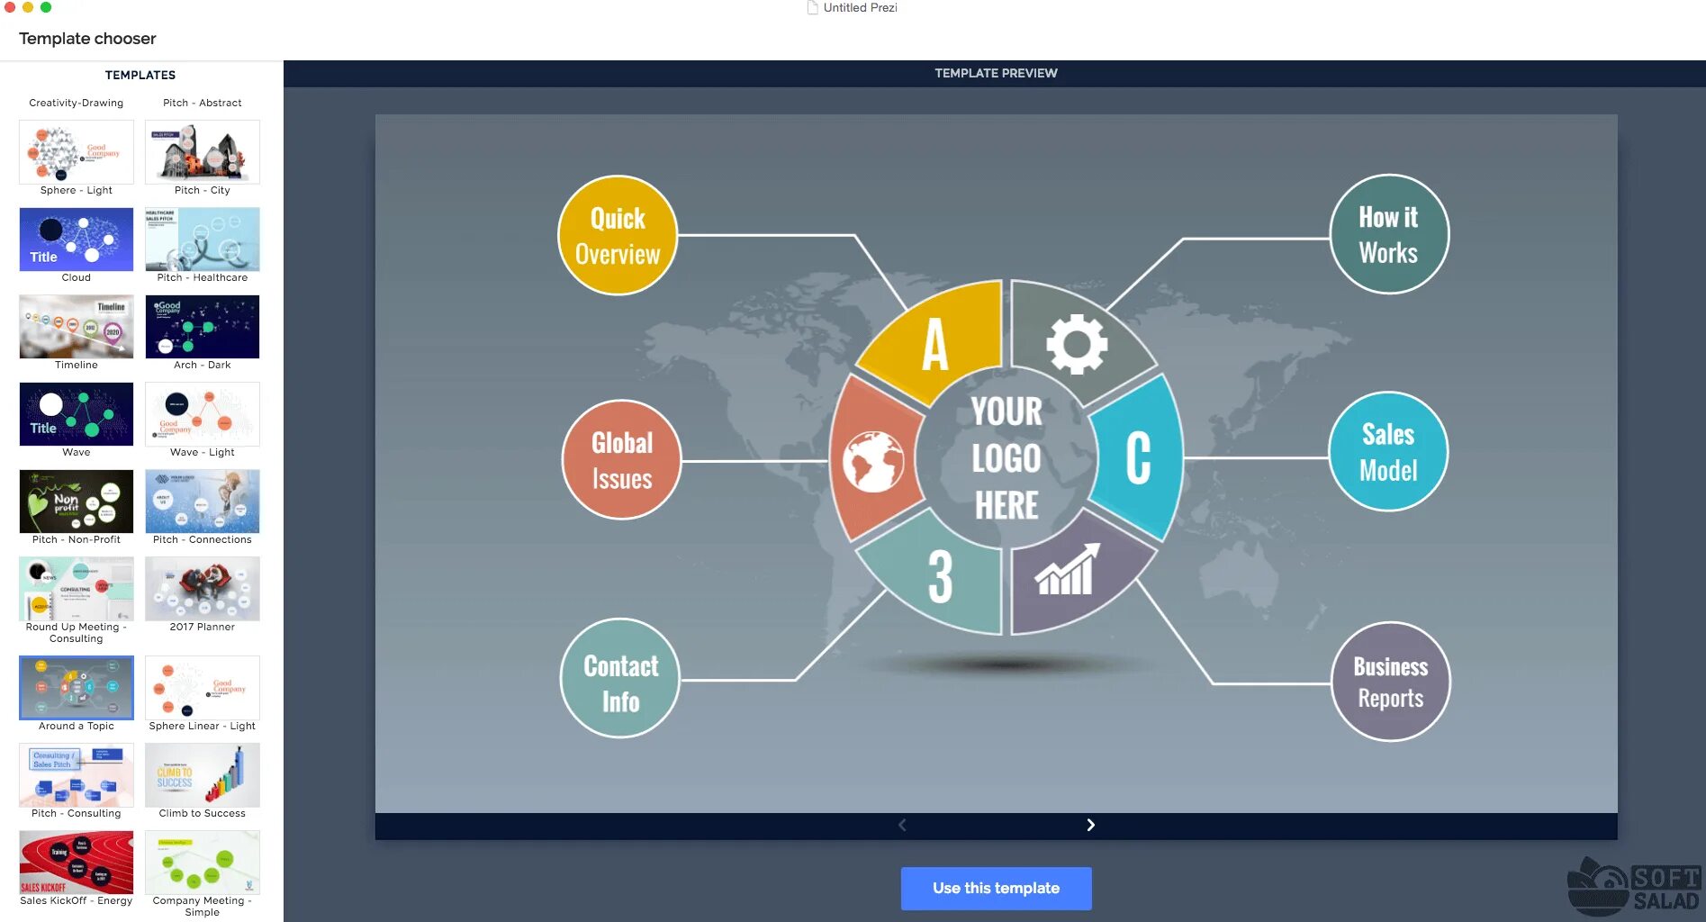
Task: Go to the next template preview slide
Action: 1090,825
